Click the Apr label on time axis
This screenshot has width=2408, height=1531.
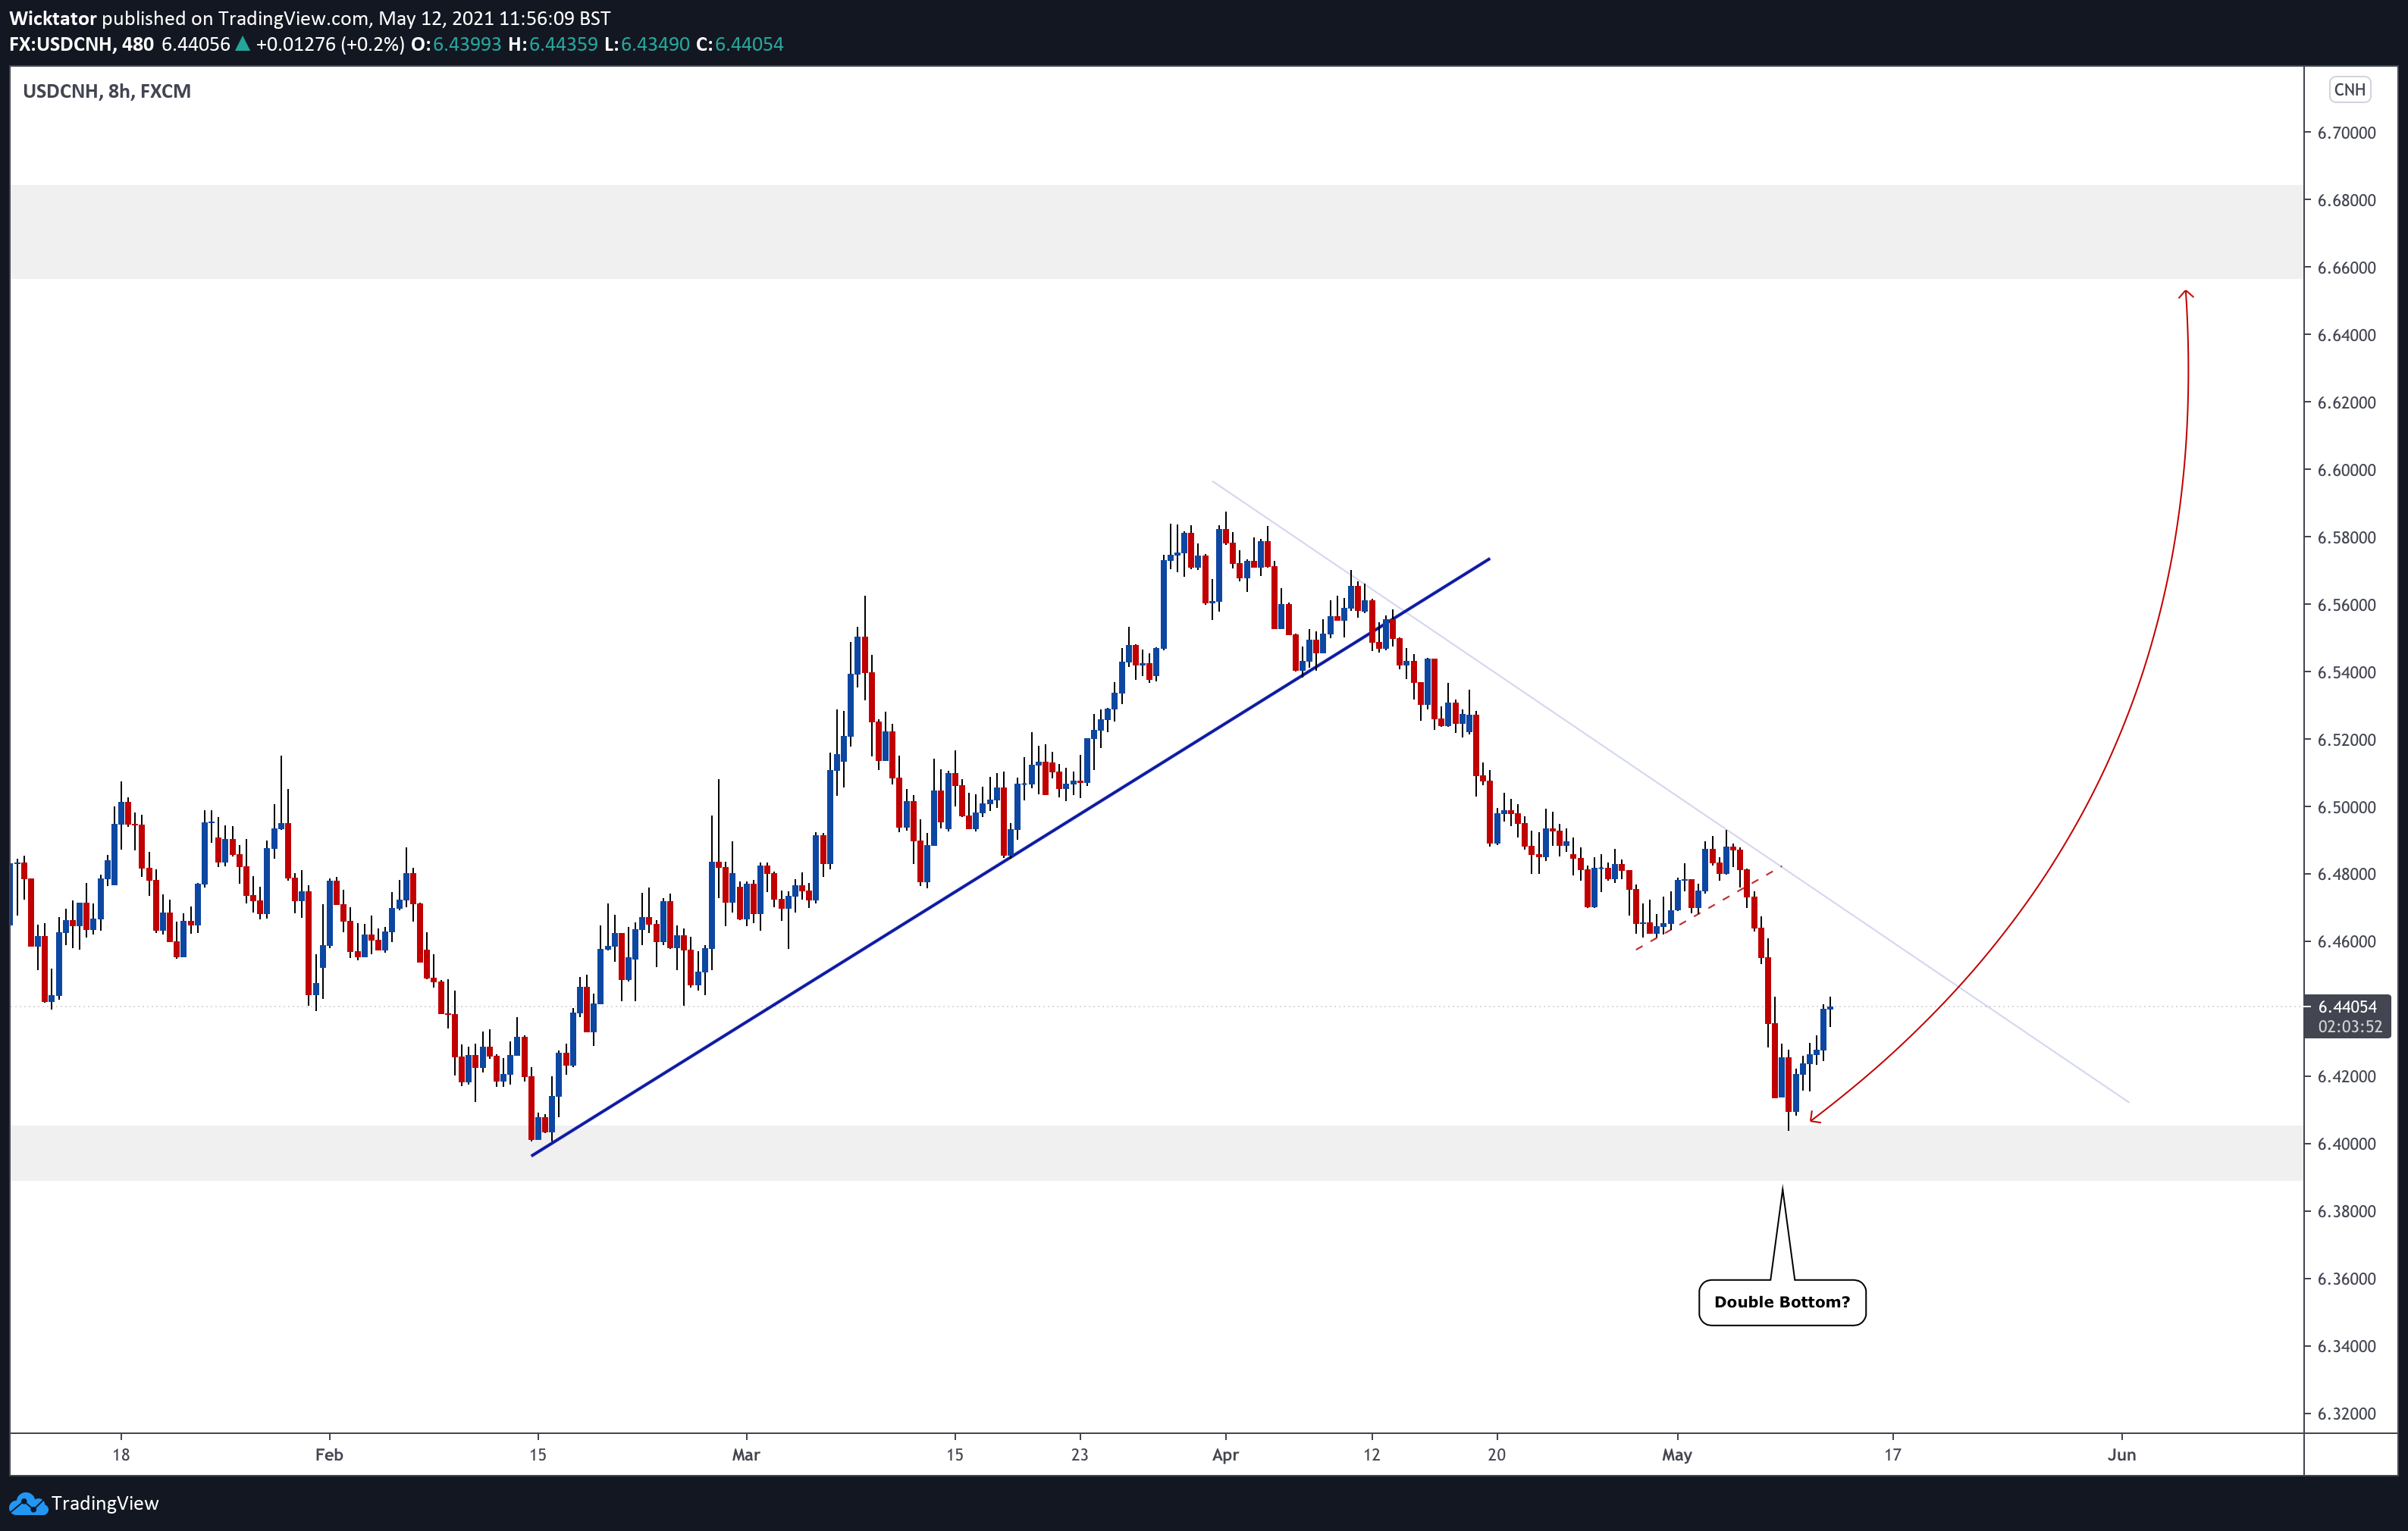point(1225,1455)
